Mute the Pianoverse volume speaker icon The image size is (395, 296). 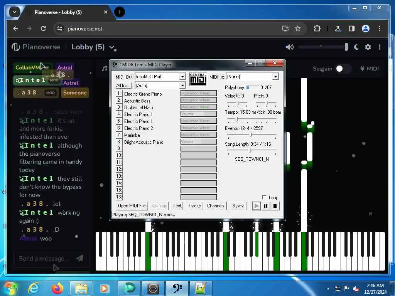point(289,47)
